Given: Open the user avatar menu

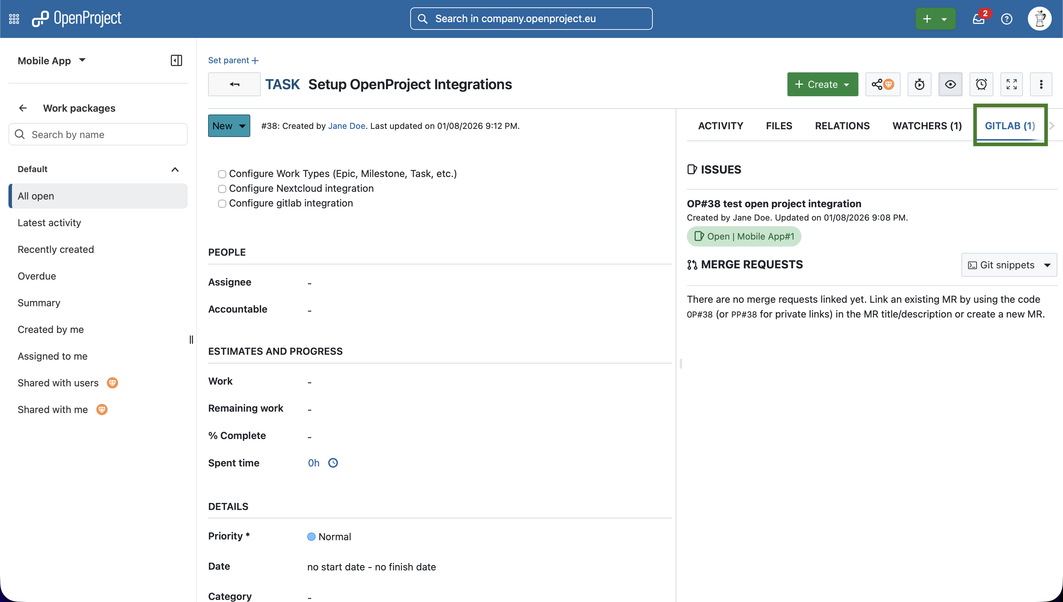Looking at the screenshot, I should pyautogui.click(x=1039, y=19).
